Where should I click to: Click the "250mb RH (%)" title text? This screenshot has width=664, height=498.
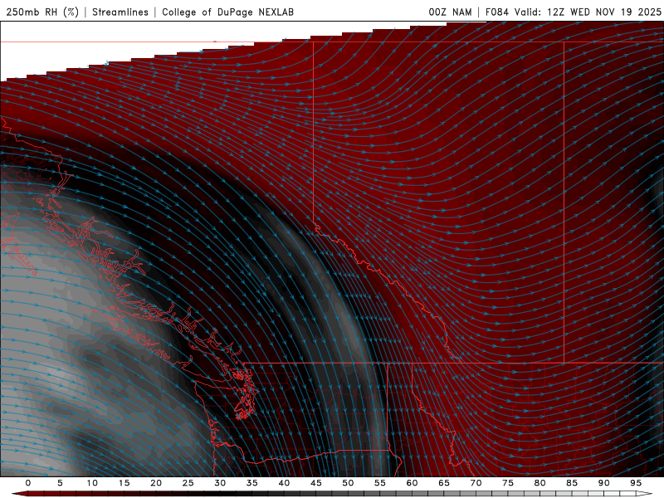coord(42,12)
